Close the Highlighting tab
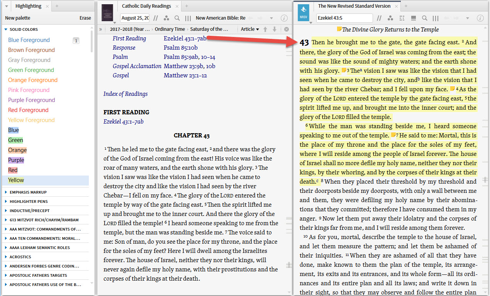 [x=47, y=6]
